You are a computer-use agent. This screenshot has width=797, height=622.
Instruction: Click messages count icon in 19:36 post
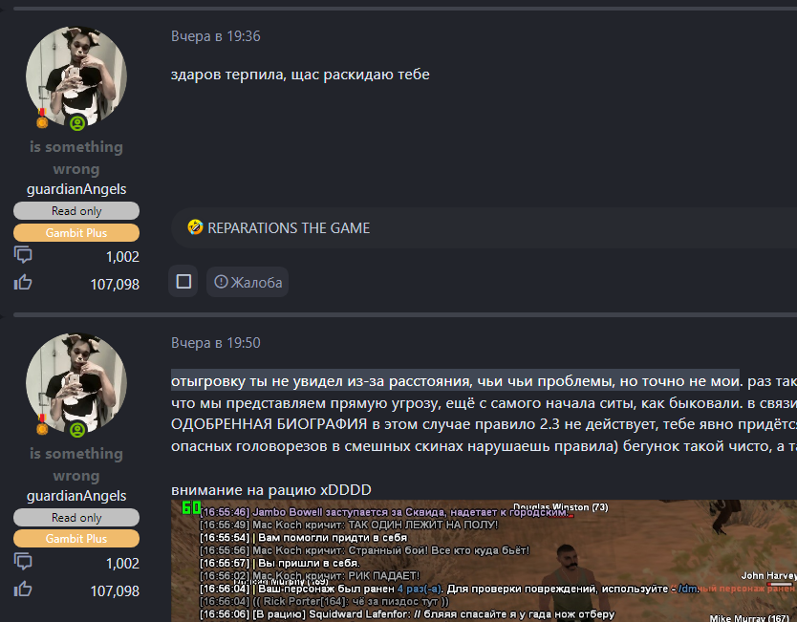[23, 256]
